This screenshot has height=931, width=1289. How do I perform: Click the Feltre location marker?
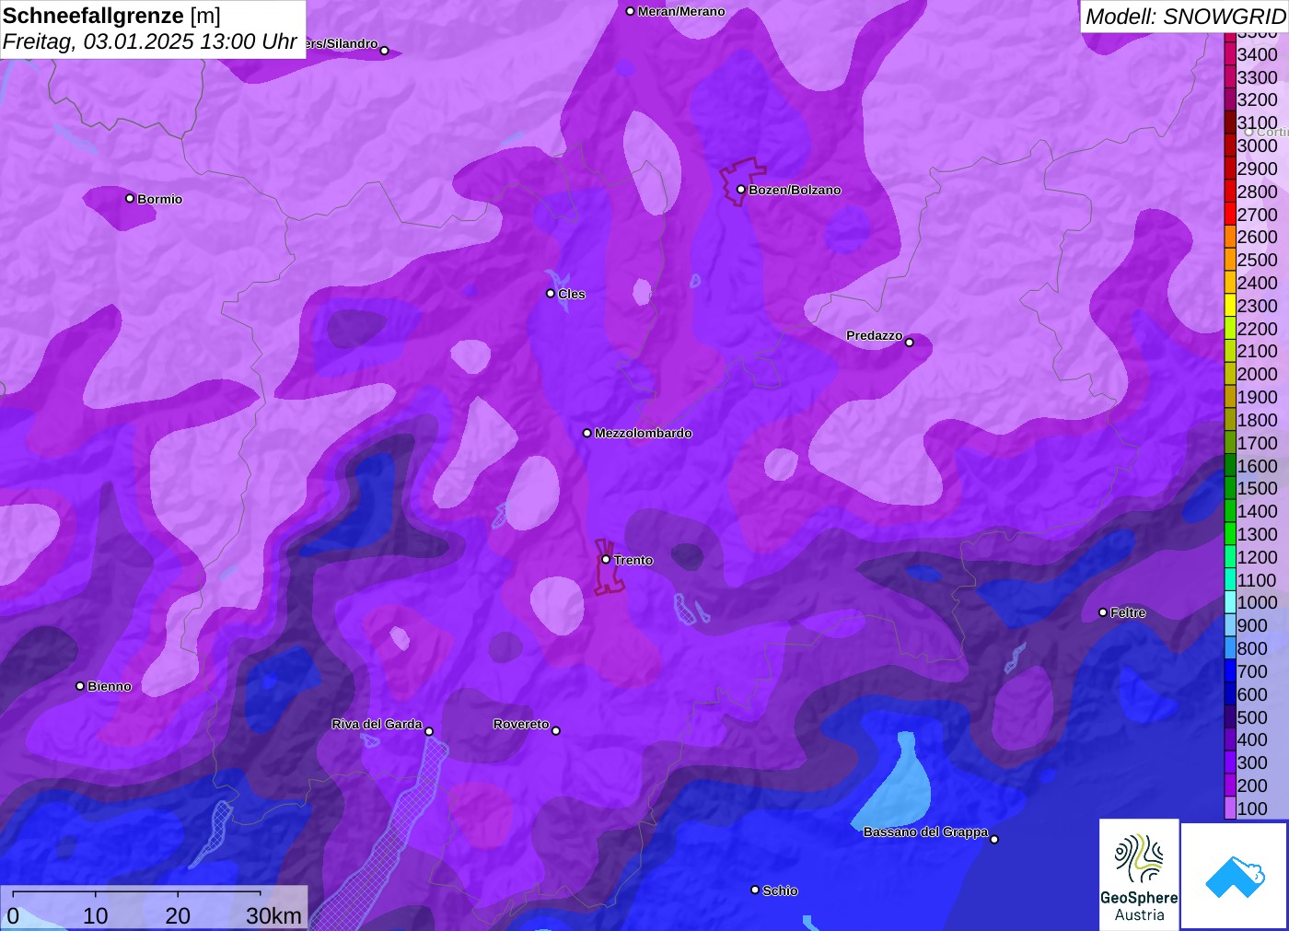[x=1103, y=612]
